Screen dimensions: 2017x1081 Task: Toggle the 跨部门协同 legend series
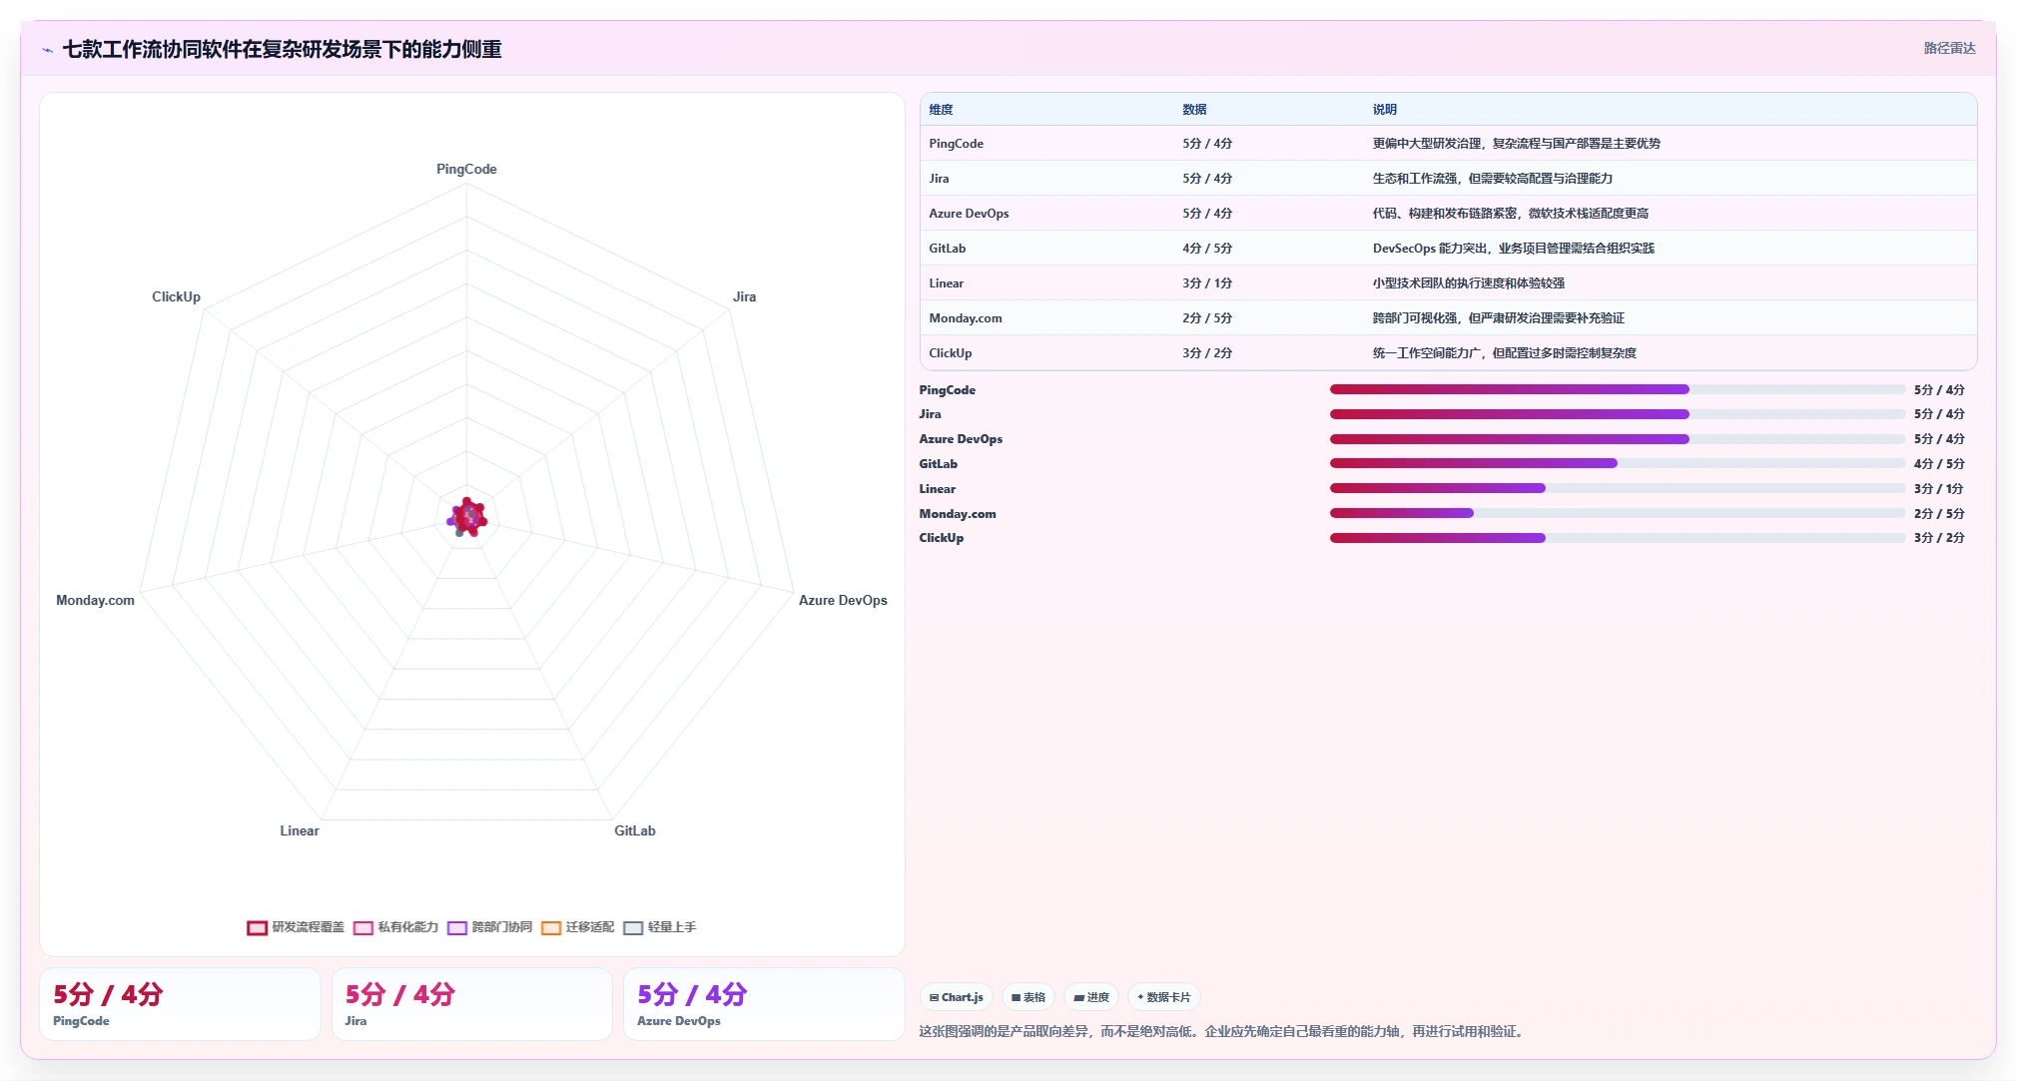(x=489, y=927)
